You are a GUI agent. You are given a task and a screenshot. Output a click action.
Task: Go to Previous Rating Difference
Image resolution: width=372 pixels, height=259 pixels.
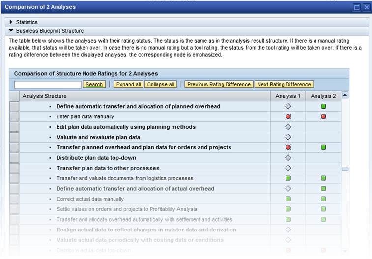(219, 85)
